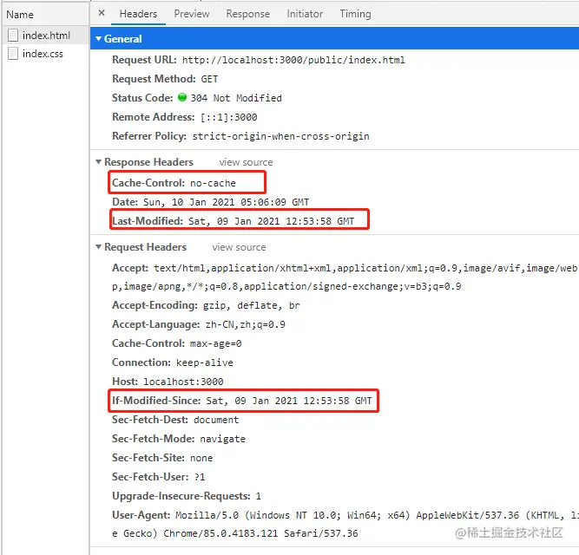Open the Preview tab
Viewport: 579px width, 555px height.
point(192,14)
